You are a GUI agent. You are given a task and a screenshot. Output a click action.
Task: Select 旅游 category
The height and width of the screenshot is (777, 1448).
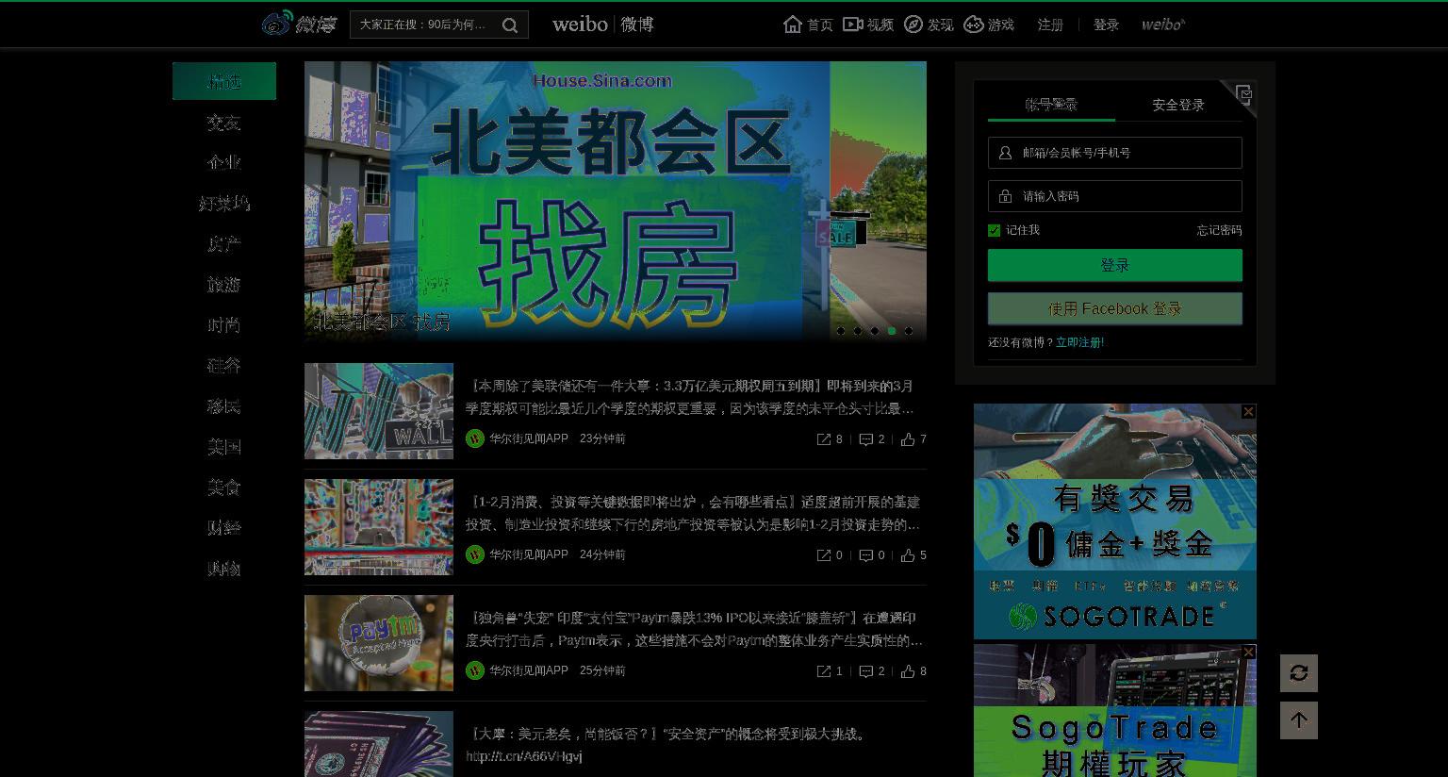(x=224, y=284)
